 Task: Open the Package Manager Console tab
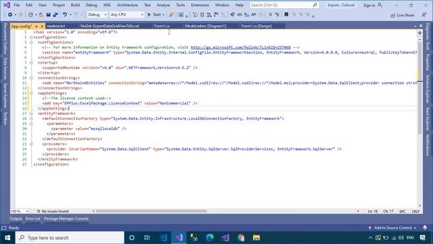tap(66, 218)
